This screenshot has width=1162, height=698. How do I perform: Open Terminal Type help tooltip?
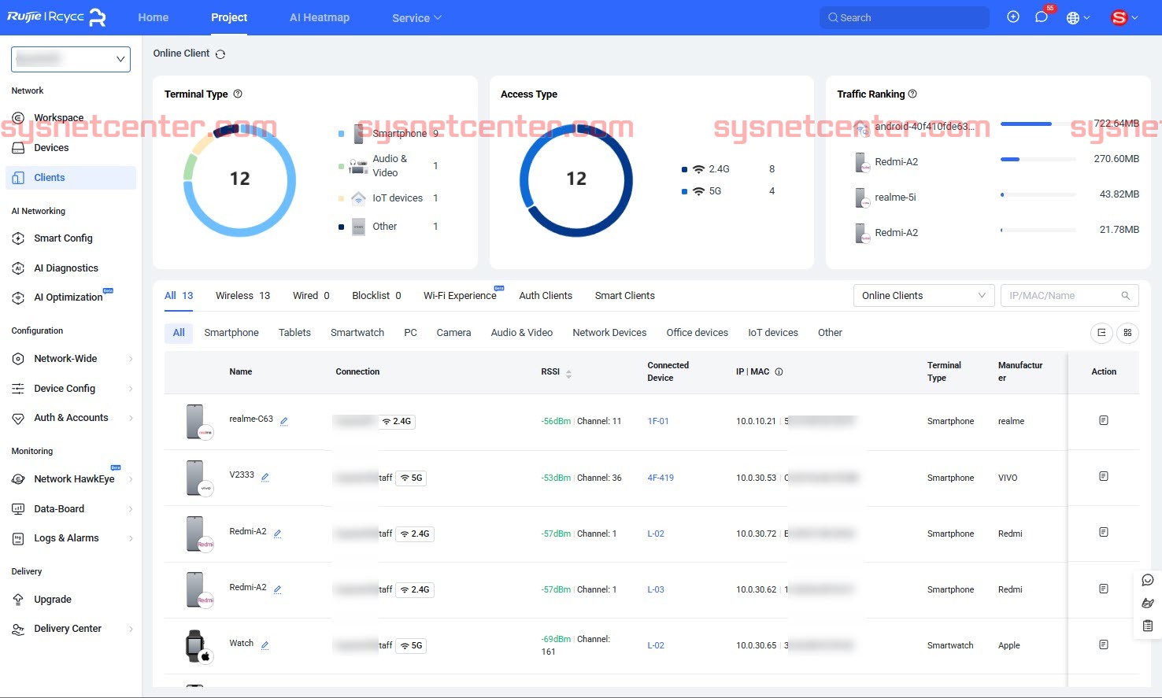(238, 94)
